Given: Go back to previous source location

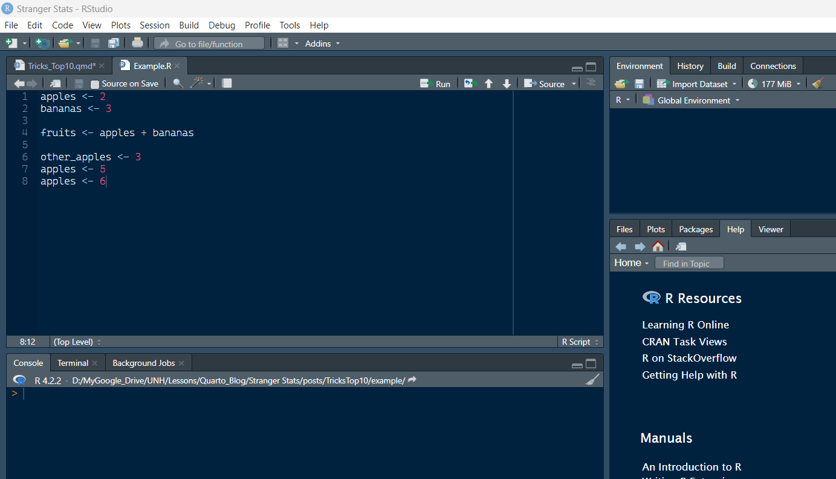Looking at the screenshot, I should tap(19, 84).
